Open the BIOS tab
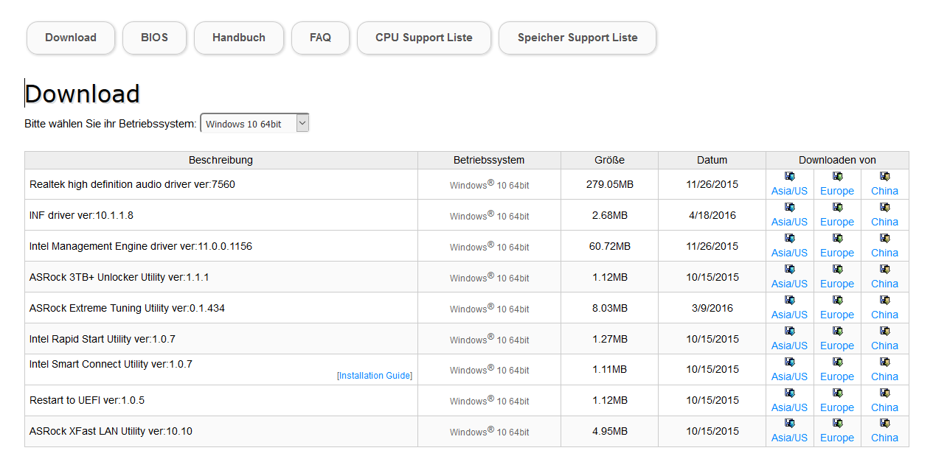 [x=155, y=38]
